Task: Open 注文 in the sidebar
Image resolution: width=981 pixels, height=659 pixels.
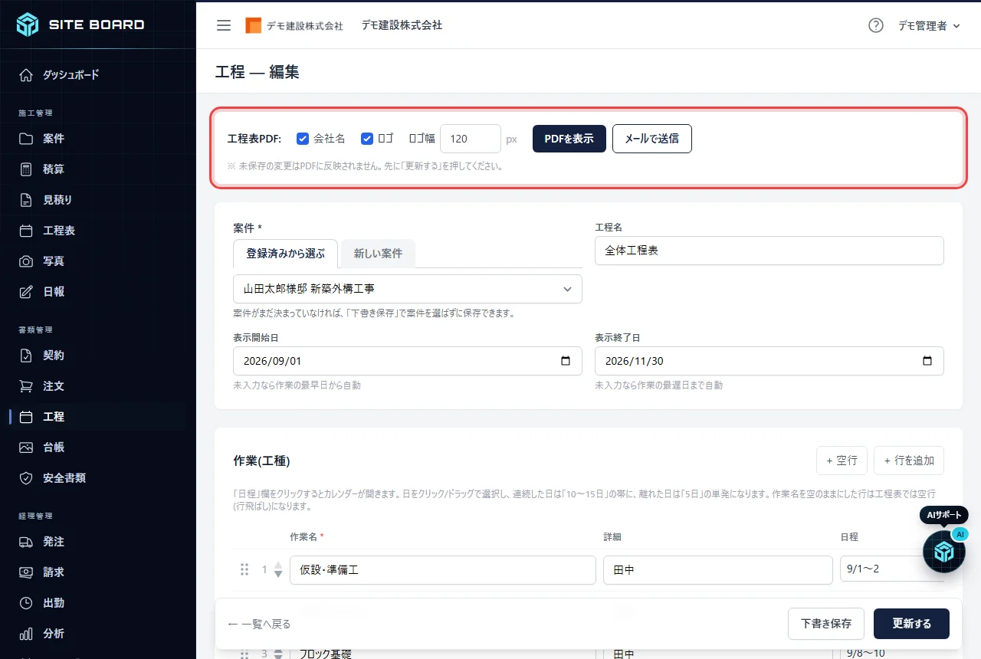Action: (x=98, y=386)
